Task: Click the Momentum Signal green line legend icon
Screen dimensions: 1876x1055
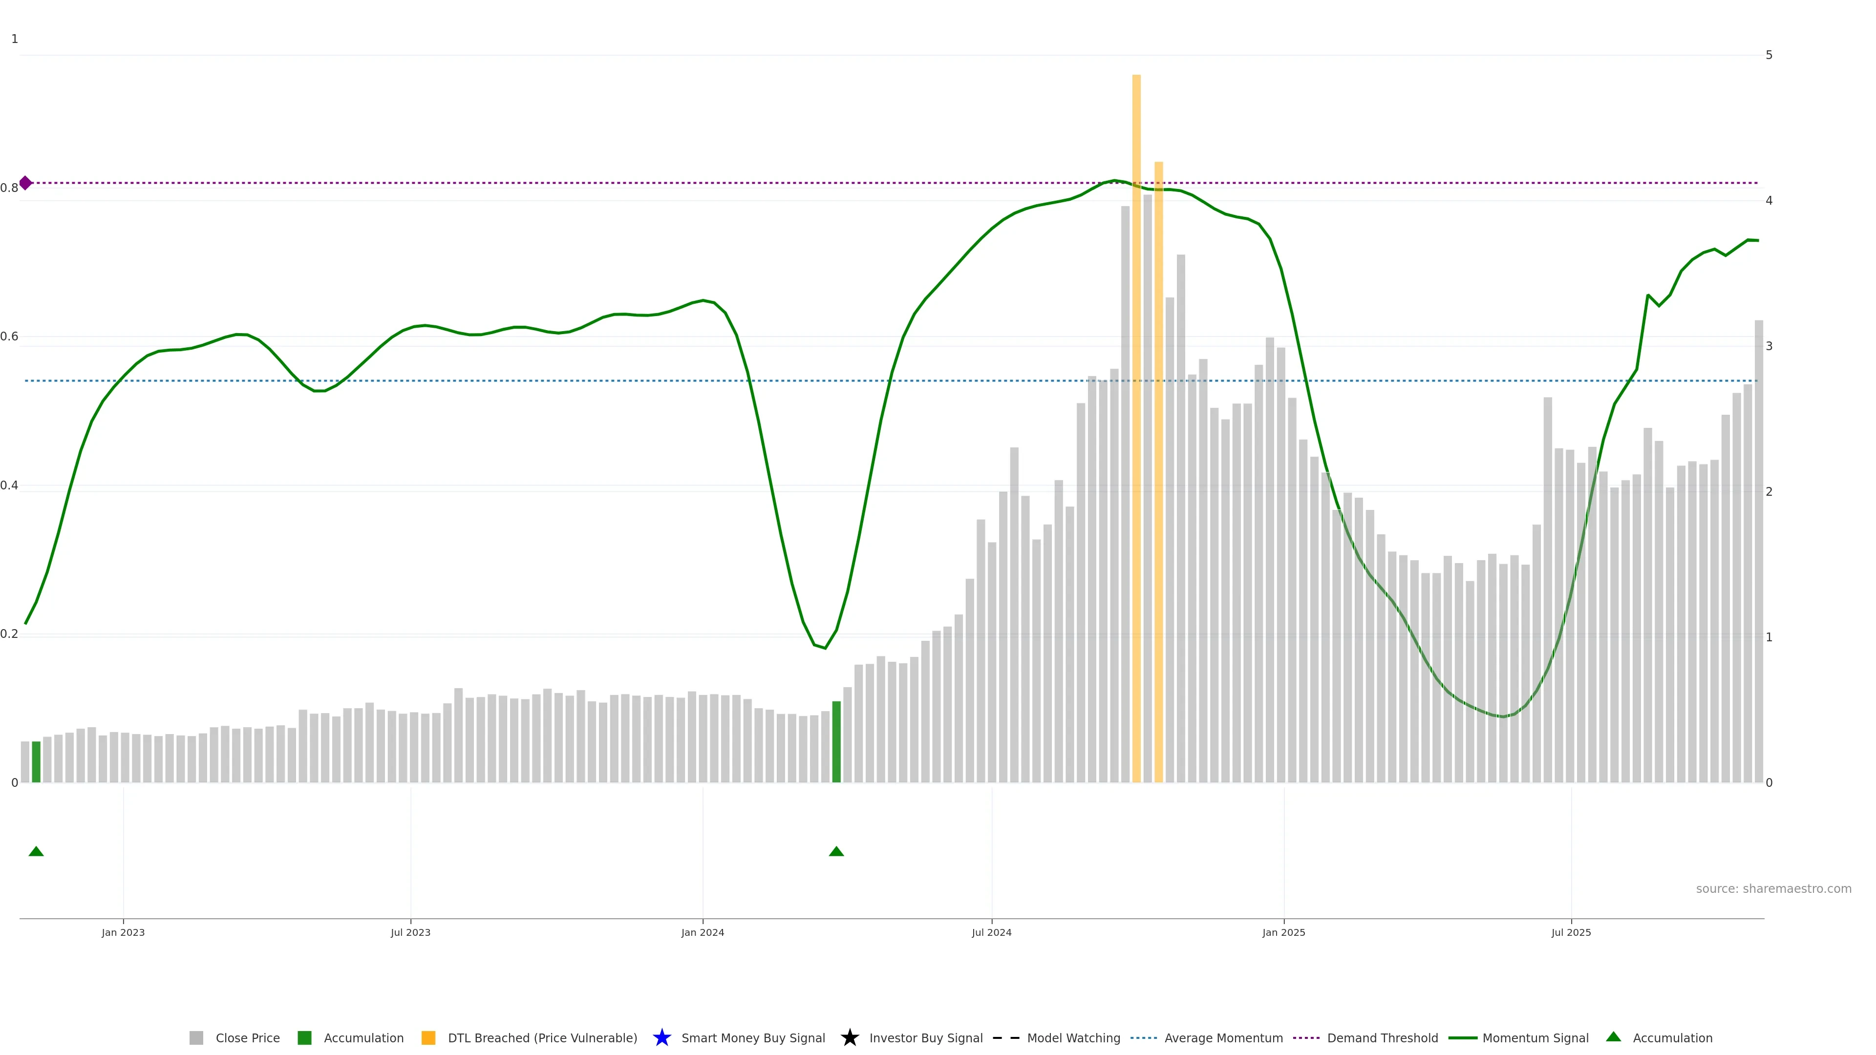Action: tap(1462, 1037)
